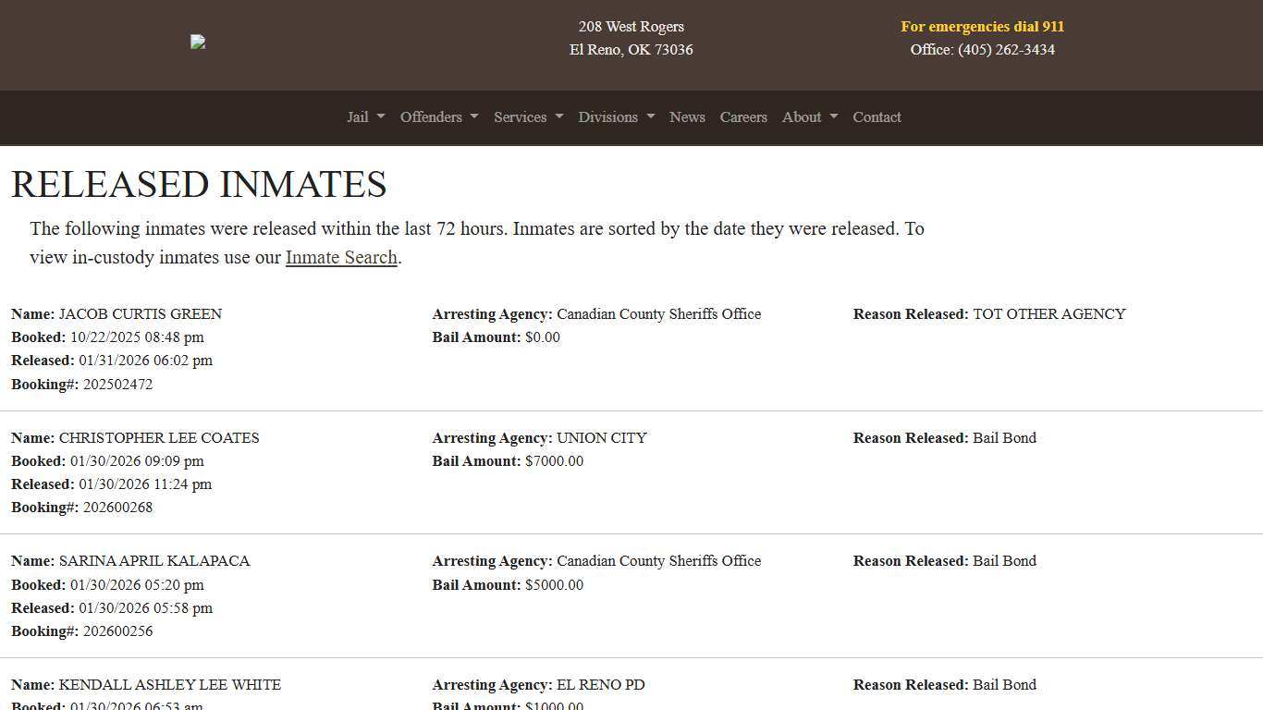Open the Jail dropdown menu

coord(364,117)
